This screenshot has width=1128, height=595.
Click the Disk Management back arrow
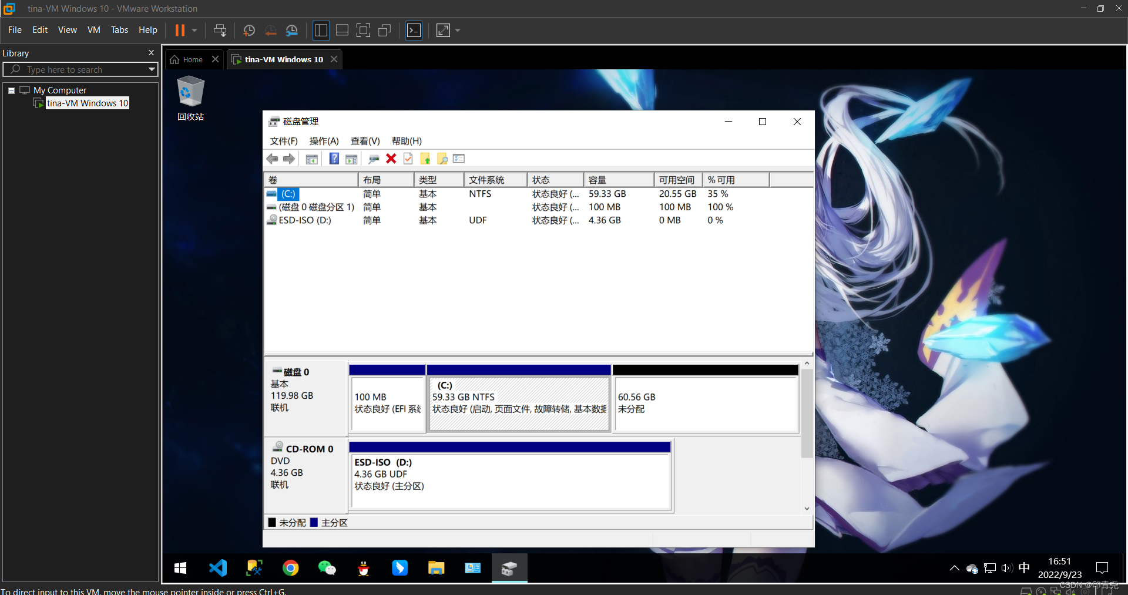pyautogui.click(x=272, y=159)
